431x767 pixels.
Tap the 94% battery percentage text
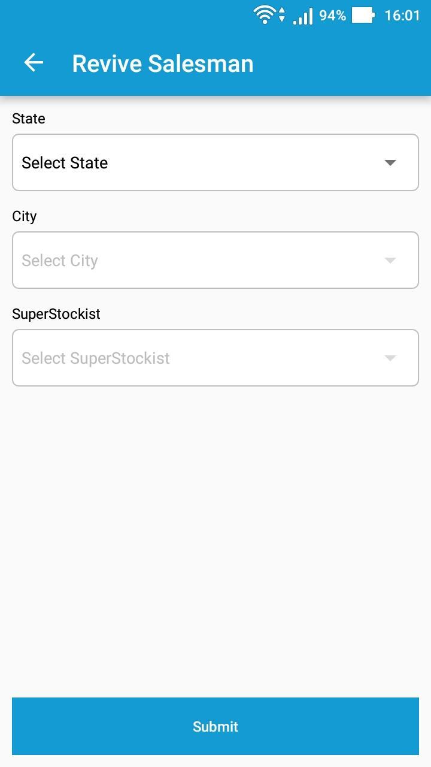(x=332, y=16)
